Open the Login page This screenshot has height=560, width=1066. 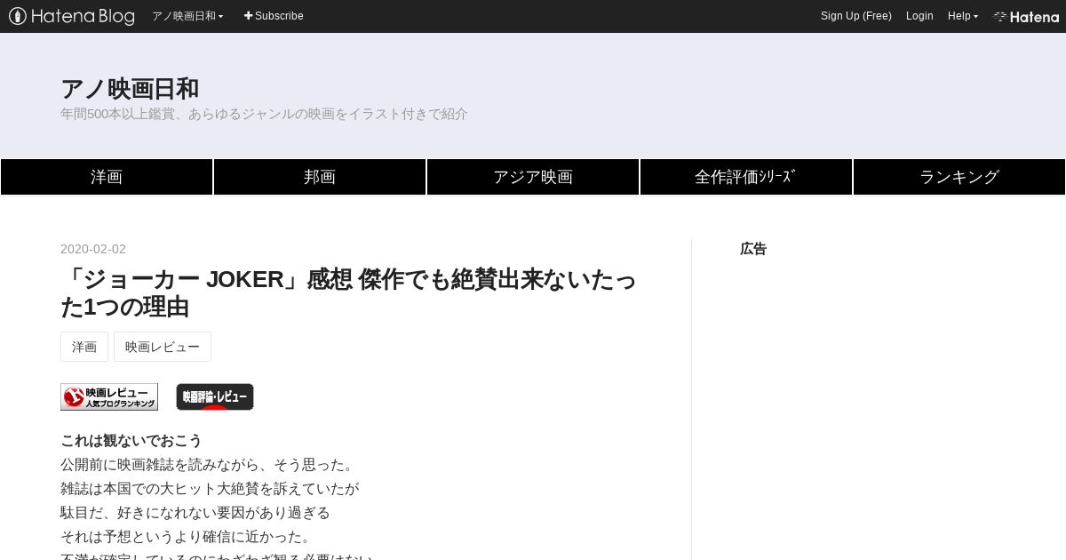point(919,16)
